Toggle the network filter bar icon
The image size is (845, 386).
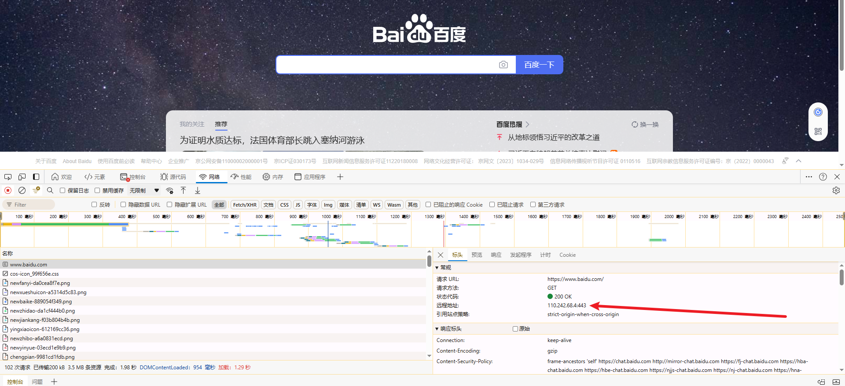36,190
